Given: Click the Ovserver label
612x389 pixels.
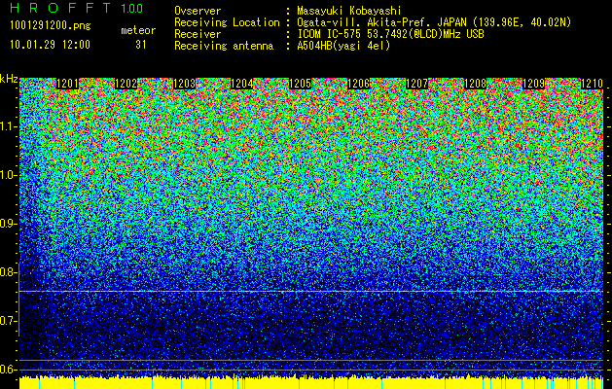Looking at the screenshot, I should [x=198, y=11].
